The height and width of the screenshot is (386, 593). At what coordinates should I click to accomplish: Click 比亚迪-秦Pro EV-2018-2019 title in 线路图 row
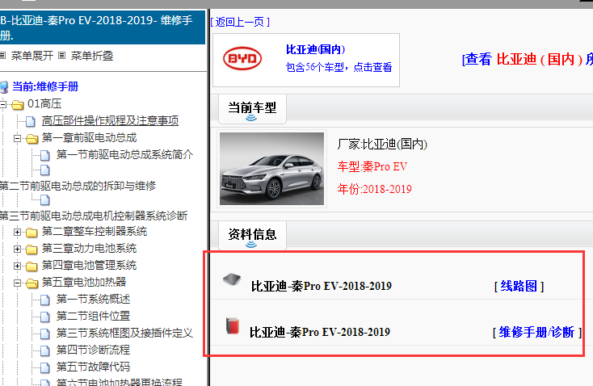point(321,286)
